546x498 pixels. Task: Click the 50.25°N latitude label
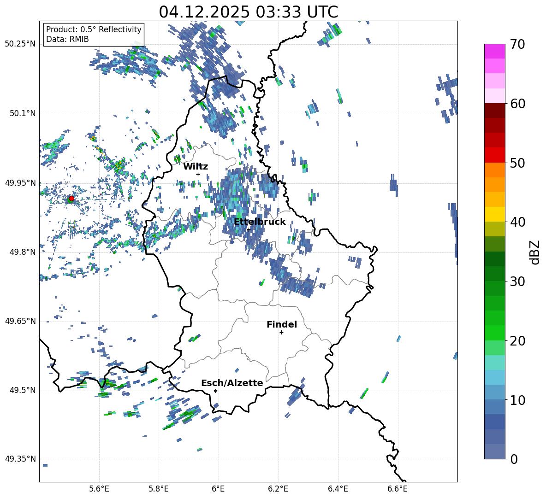pos(20,44)
